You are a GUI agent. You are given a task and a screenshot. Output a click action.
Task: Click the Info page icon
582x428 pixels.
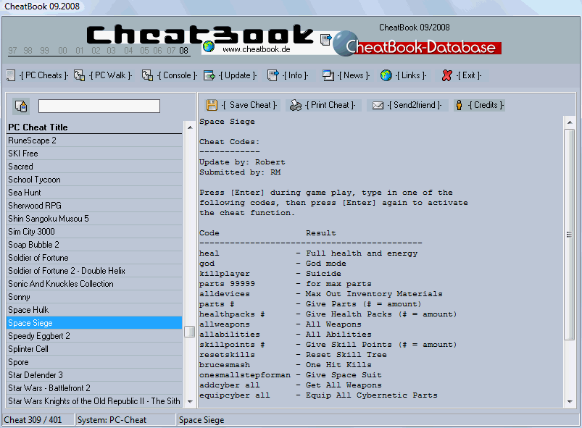click(x=273, y=75)
